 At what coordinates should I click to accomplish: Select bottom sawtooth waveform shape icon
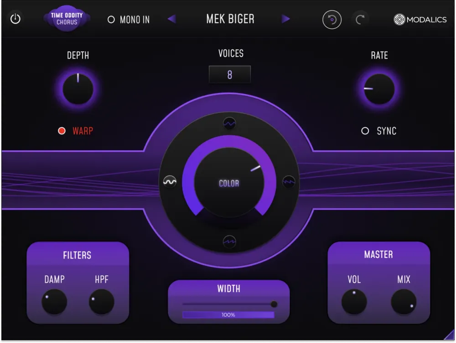pyautogui.click(x=229, y=242)
